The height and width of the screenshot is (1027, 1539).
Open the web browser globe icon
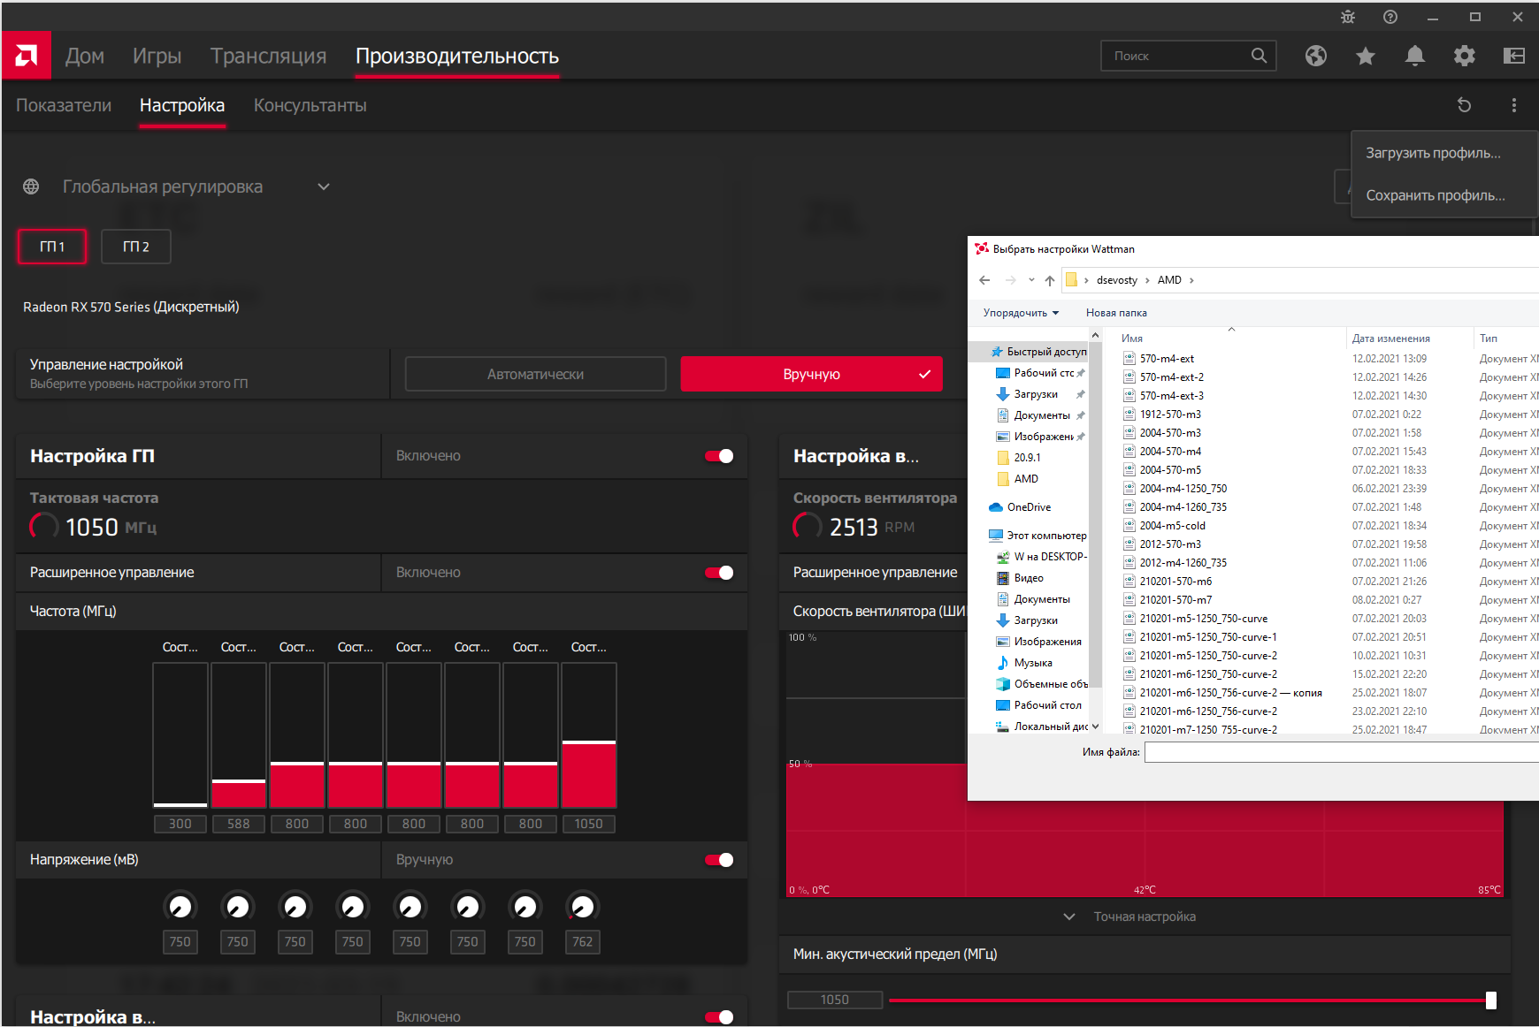pyautogui.click(x=1316, y=56)
